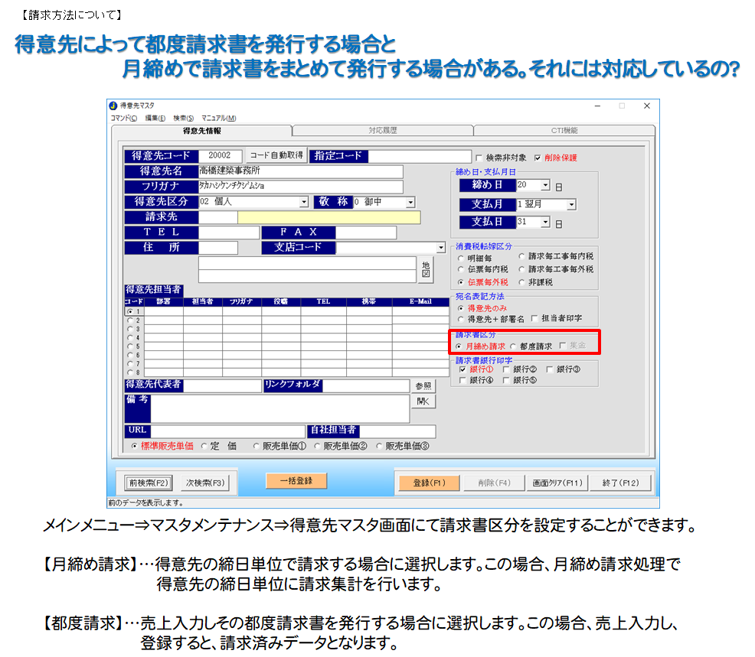Open the 締め日 day dropdown
The width and height of the screenshot is (755, 657).
545,185
